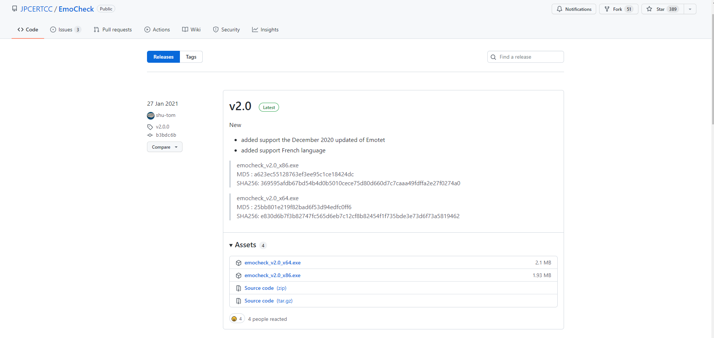Switch to the Tags view
Screen dimensions: 714x338
[191, 57]
